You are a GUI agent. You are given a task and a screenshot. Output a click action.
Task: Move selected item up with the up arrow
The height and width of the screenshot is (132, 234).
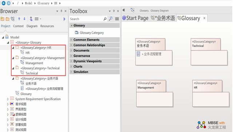19,19
